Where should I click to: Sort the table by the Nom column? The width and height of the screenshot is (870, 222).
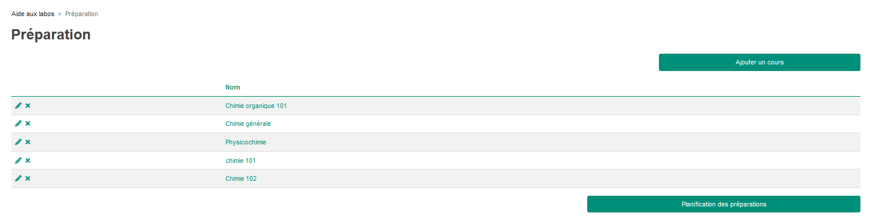pos(233,87)
